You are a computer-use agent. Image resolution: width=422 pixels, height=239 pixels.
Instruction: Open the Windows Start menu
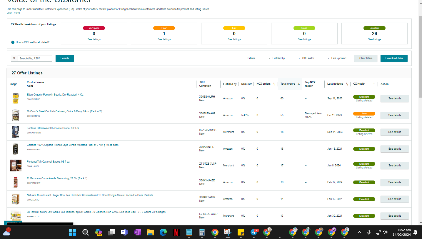72,232
